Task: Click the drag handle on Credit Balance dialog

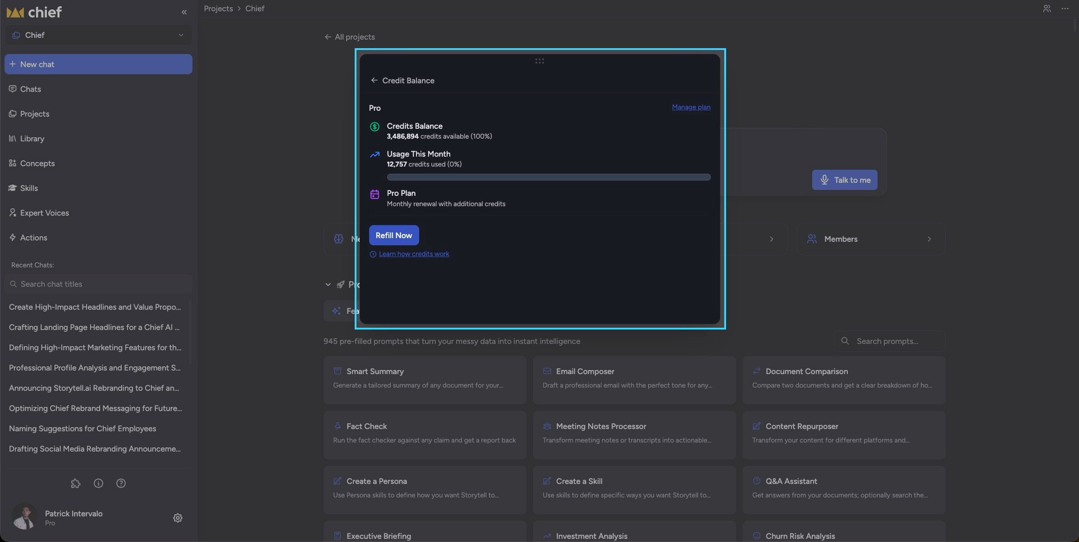Action: point(539,61)
